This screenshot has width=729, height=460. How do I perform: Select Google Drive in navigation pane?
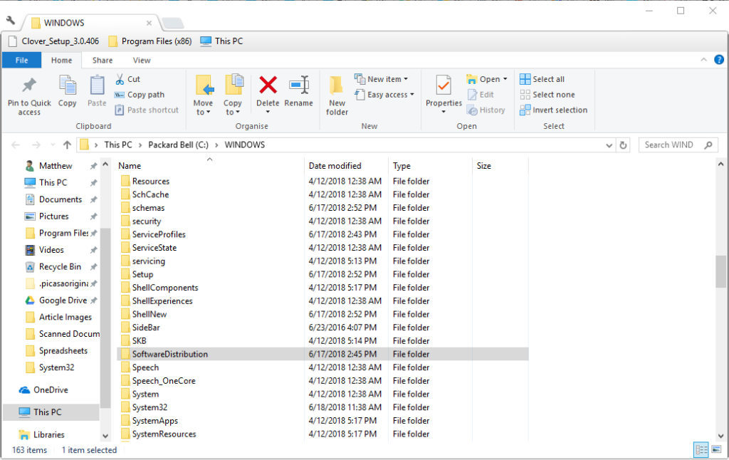click(63, 300)
